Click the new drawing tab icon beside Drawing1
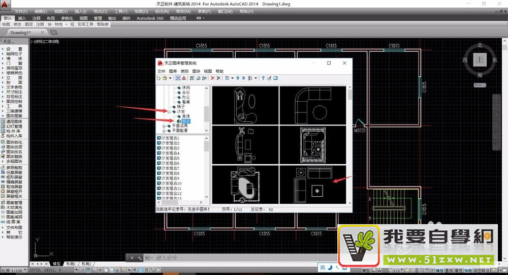 click(53, 33)
